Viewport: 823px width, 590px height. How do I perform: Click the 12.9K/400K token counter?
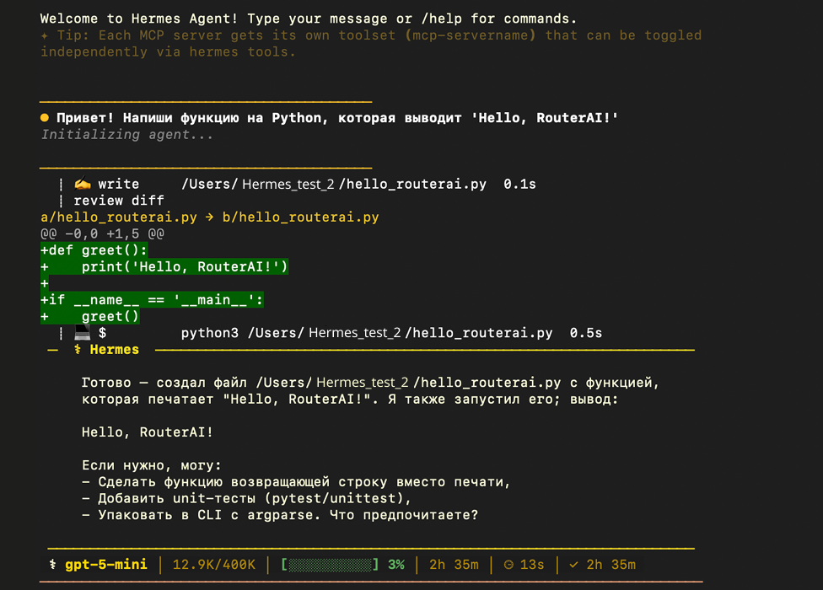[x=213, y=565]
